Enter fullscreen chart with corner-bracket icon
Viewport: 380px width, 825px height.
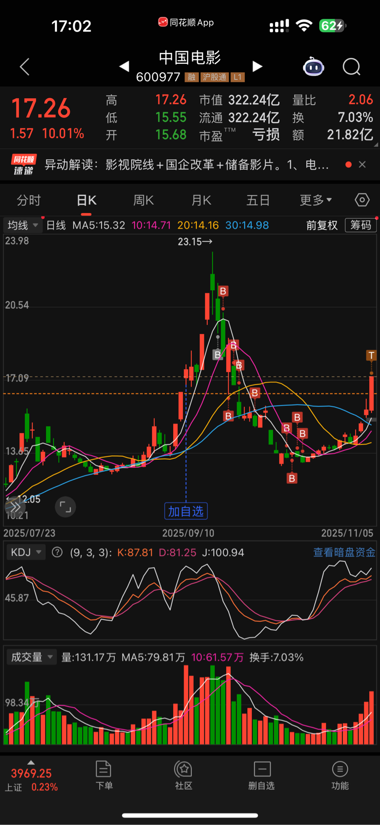coord(65,506)
